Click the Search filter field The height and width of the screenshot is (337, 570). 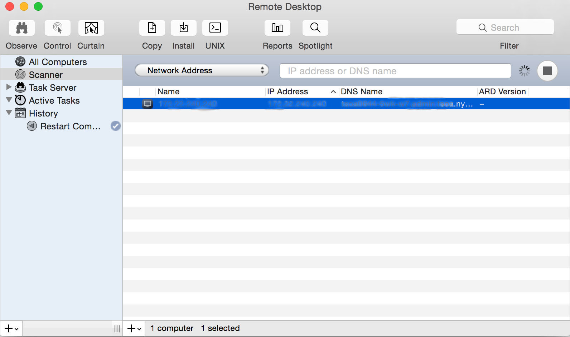(x=505, y=28)
